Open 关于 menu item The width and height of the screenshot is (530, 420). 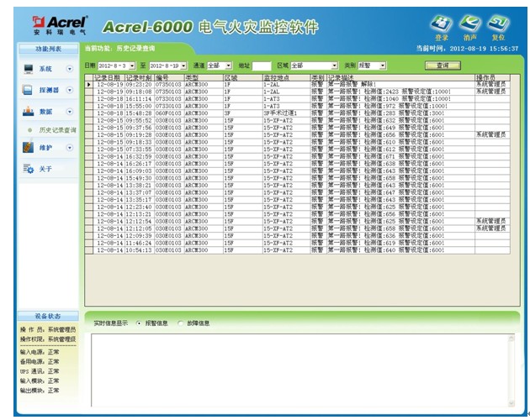(45, 169)
